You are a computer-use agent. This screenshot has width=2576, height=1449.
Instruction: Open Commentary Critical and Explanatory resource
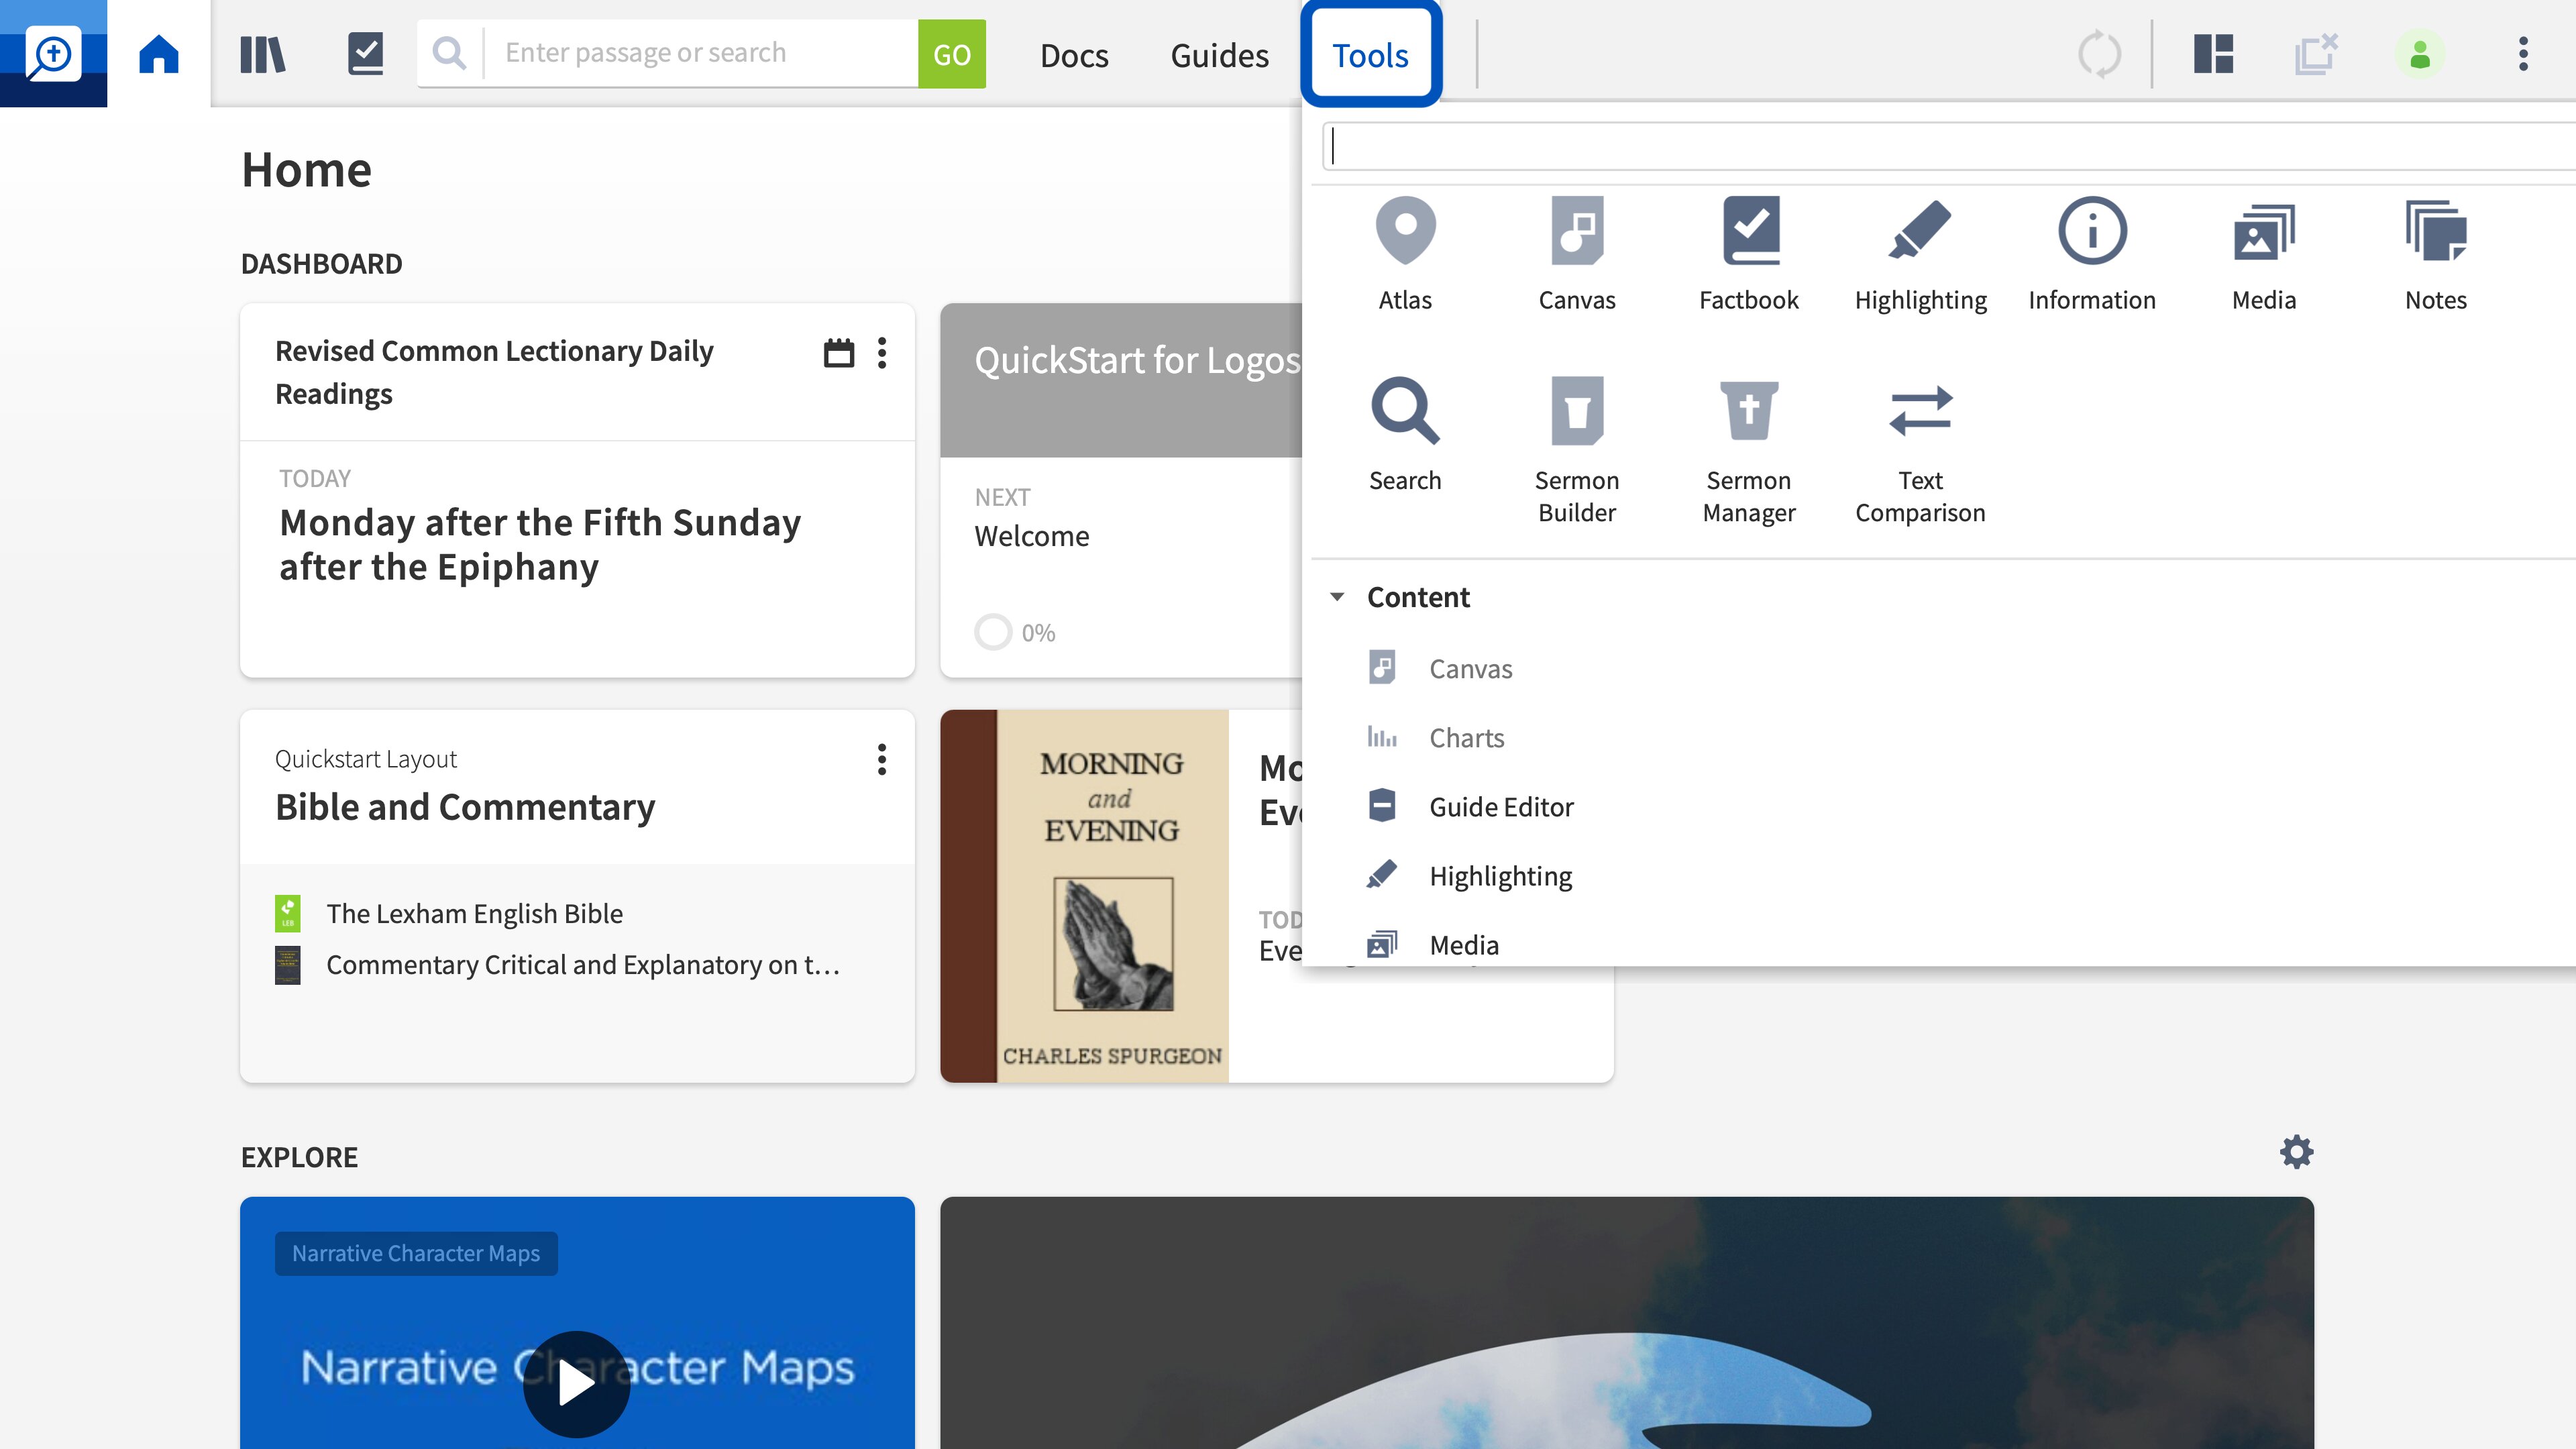582,964
